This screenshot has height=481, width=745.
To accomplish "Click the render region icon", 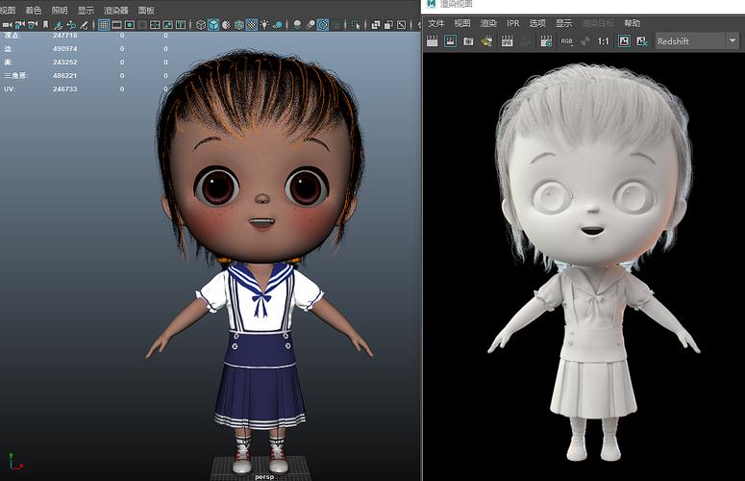I will (x=450, y=41).
